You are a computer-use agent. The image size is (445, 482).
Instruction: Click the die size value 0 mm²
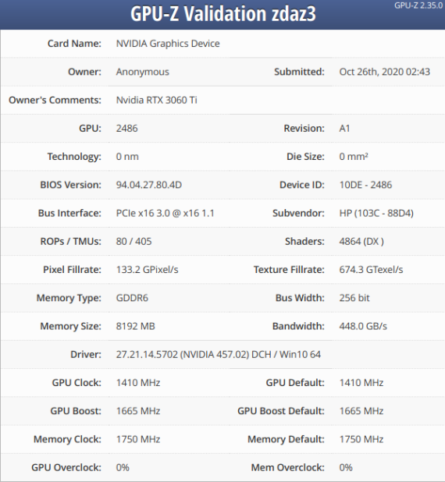[x=354, y=157]
